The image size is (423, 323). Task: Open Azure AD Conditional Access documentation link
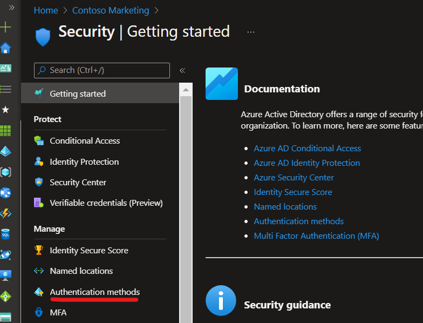[308, 148]
